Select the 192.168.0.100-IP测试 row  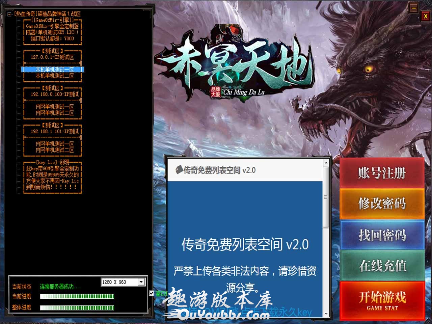point(52,94)
